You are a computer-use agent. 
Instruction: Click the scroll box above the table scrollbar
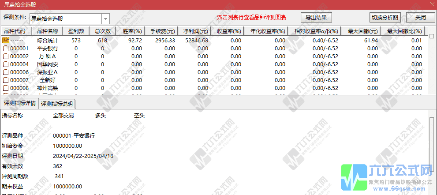coord(432,36)
